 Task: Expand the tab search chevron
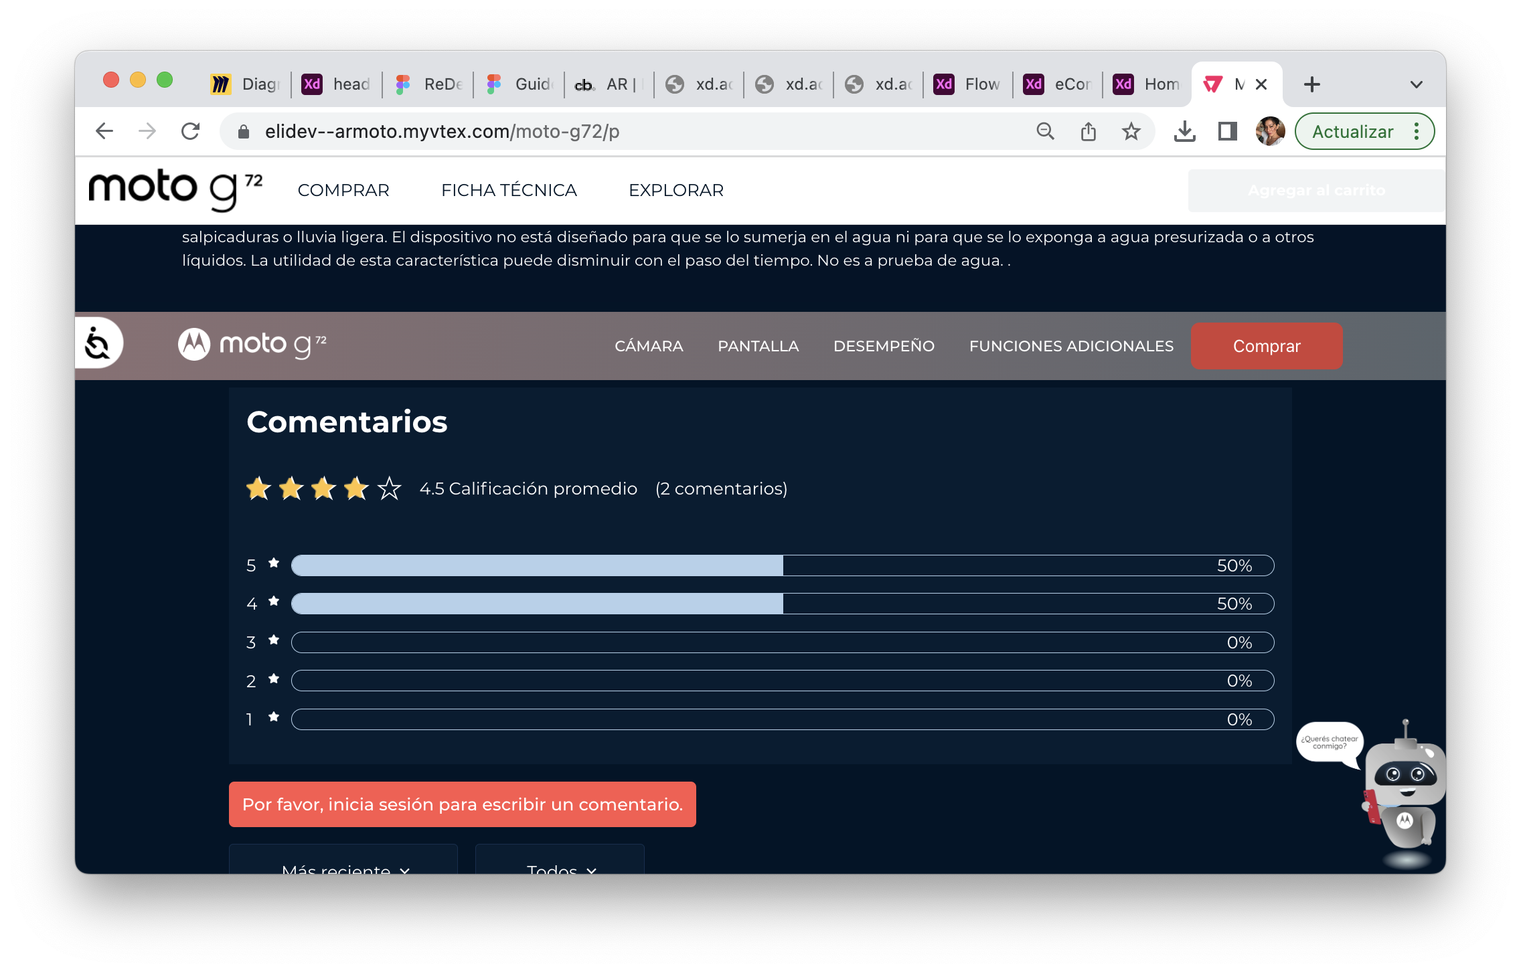(x=1416, y=85)
